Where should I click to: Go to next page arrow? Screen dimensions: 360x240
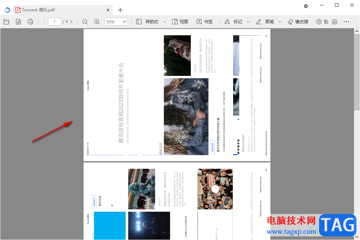coord(71,22)
